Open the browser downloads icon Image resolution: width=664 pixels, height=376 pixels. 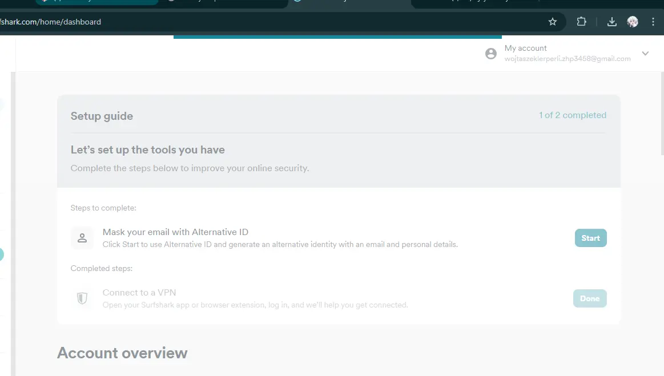click(x=611, y=22)
